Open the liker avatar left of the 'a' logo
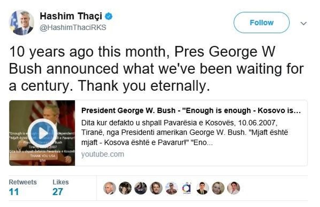This screenshot has width=320, height=207. (171, 188)
